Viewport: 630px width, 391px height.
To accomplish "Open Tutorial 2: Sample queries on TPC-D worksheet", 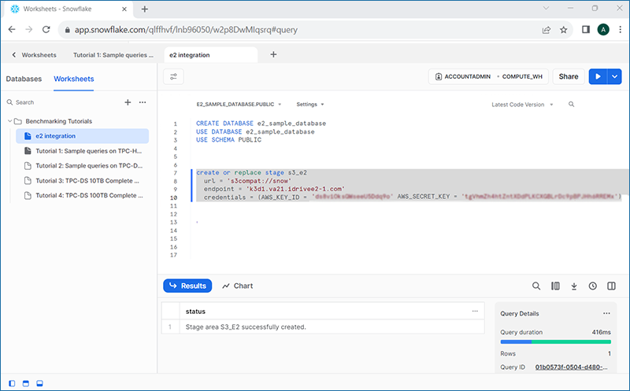I will 83,166.
